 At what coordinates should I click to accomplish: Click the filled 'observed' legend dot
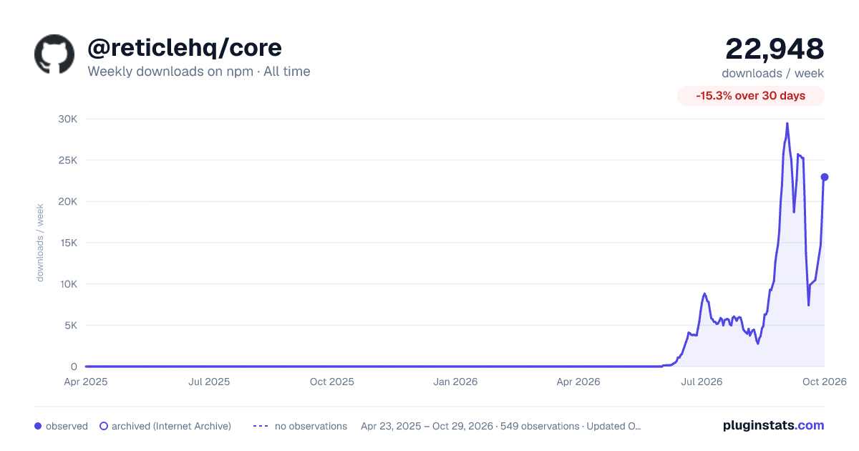[38, 426]
